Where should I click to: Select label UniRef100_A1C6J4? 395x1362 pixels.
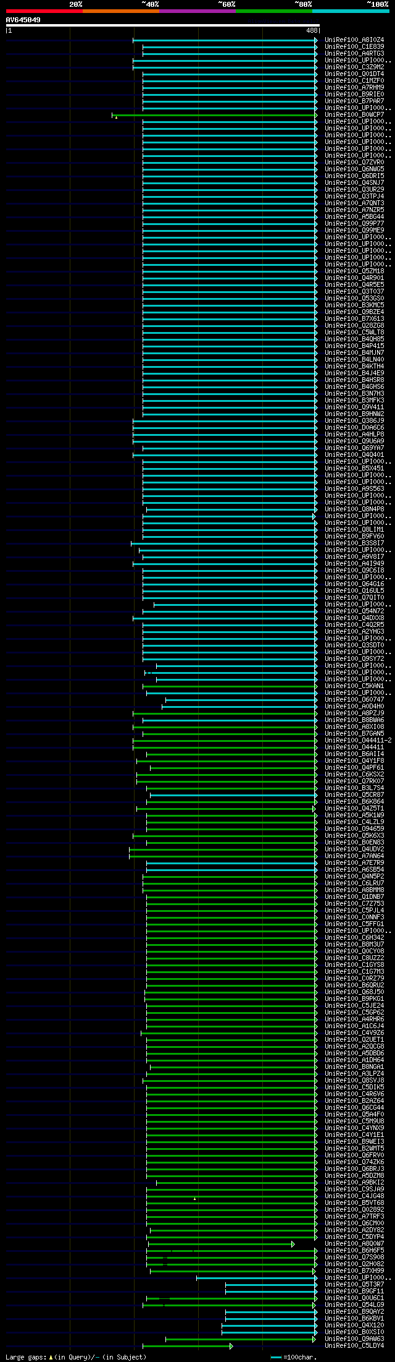(354, 1026)
